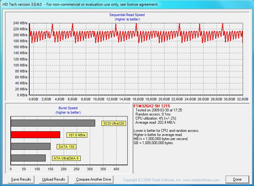254x186 pixels.
Task: Click the CPU utilization: 4% line
Action: [156, 118]
